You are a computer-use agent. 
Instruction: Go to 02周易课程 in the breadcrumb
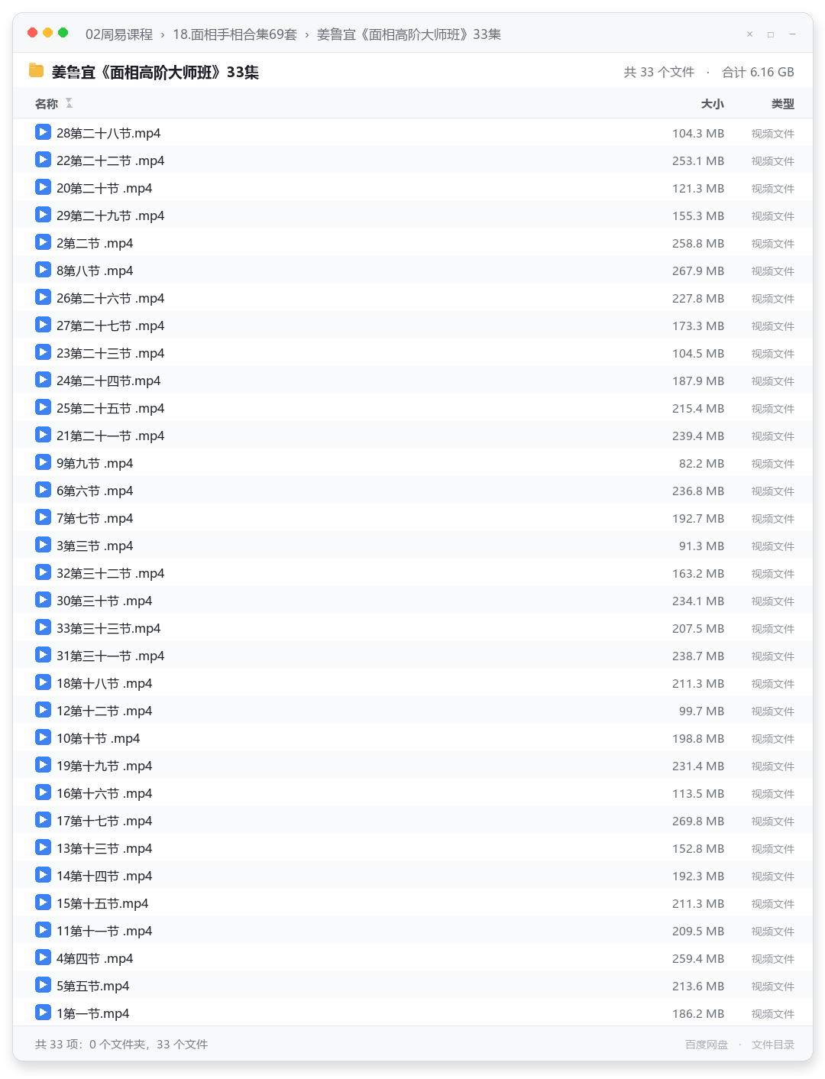click(x=119, y=34)
